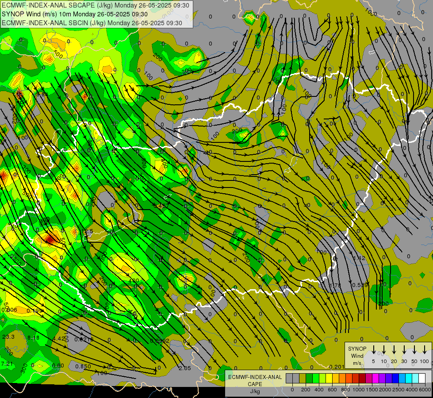Click the 8.18 value on the map

click(34, 337)
